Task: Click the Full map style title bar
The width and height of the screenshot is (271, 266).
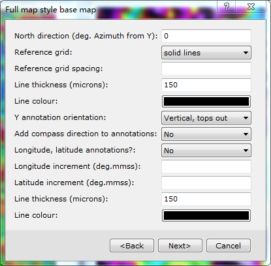Action: (x=109, y=10)
